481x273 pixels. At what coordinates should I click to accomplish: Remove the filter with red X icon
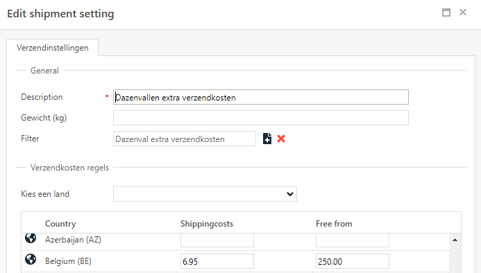pyautogui.click(x=281, y=139)
